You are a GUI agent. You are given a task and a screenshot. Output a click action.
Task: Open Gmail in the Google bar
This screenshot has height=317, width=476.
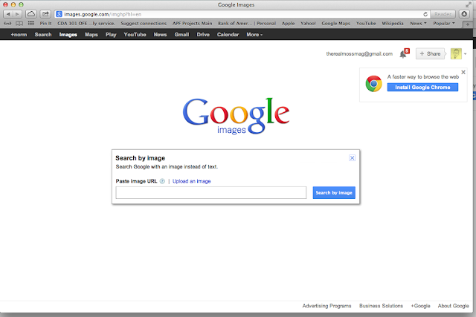181,35
